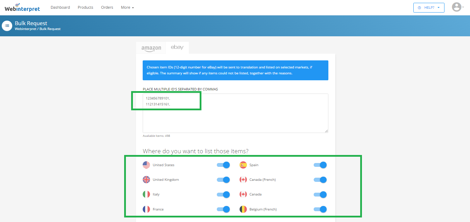This screenshot has width=470, height=222.
Task: Click the Webinterpret logo
Action: tap(22, 8)
